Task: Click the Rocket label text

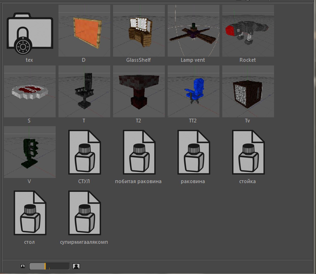Action: coord(248,60)
